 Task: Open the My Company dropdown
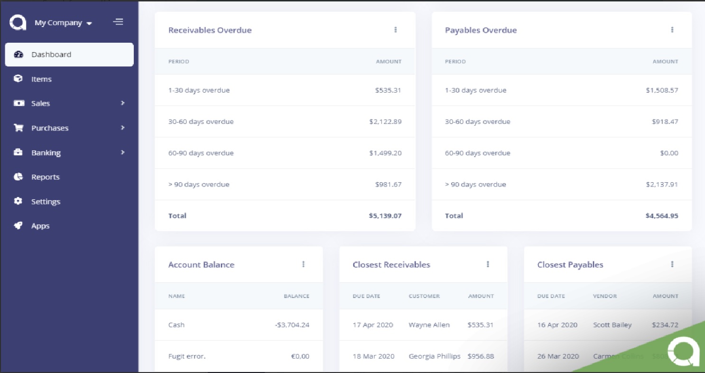[x=63, y=23]
